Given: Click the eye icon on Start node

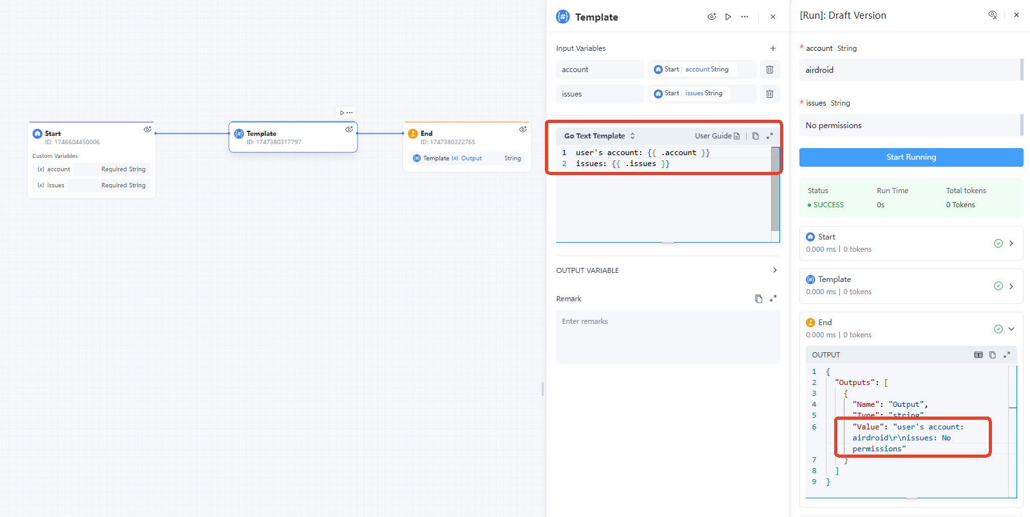Looking at the screenshot, I should pos(148,129).
